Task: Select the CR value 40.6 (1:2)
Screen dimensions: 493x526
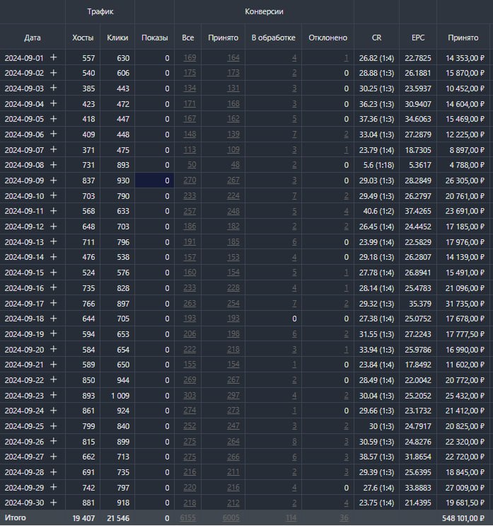Action: [x=378, y=211]
